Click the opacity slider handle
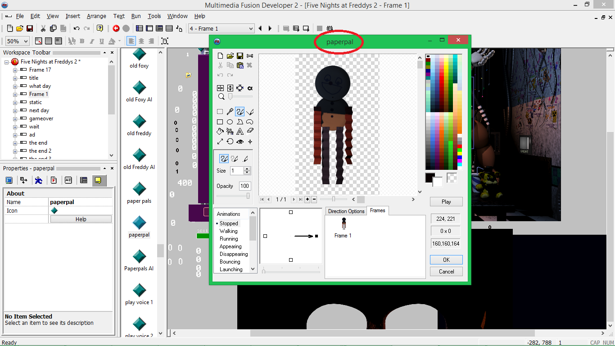The height and width of the screenshot is (346, 615). point(248,196)
